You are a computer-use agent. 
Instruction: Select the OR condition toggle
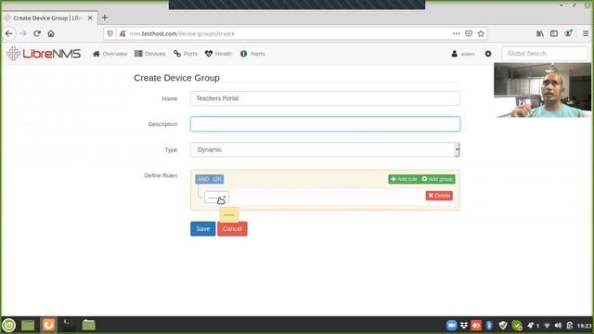tap(217, 179)
